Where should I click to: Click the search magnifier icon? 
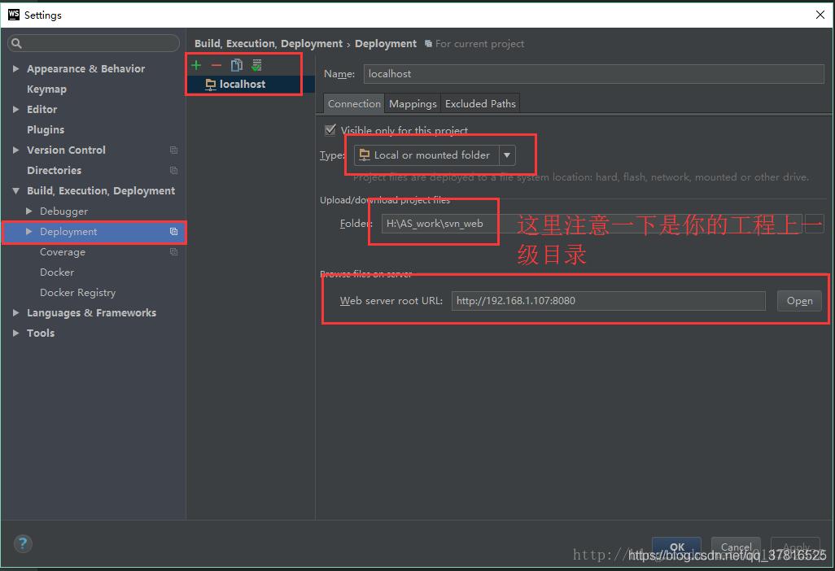coord(16,44)
